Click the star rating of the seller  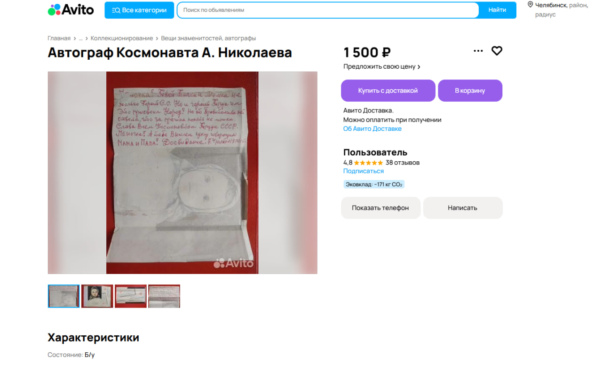[368, 163]
